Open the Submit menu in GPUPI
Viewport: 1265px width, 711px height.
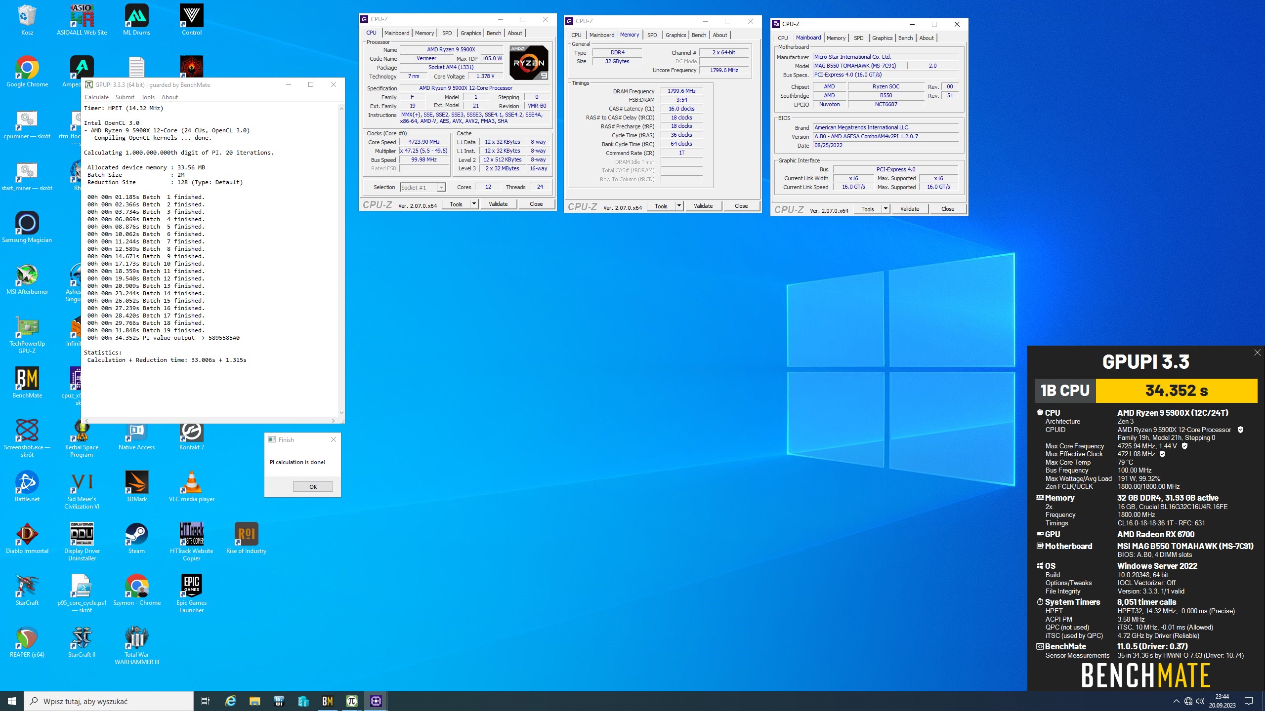click(x=125, y=97)
